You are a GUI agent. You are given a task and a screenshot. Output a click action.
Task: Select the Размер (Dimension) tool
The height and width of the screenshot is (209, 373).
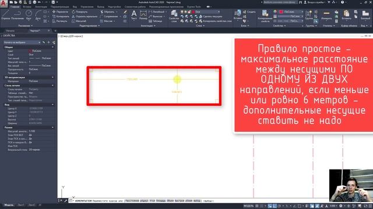coord(143,15)
